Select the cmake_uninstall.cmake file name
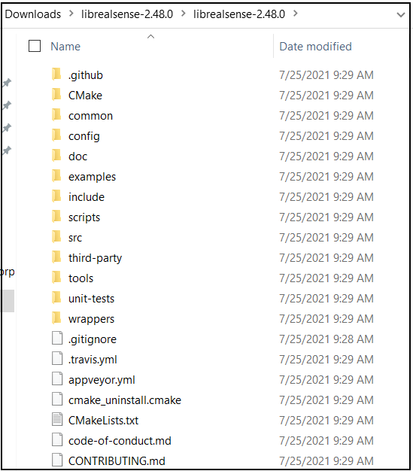This screenshot has width=413, height=471. pyautogui.click(x=125, y=400)
